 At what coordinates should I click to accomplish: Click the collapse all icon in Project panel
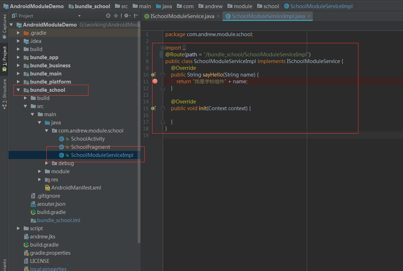click(116, 16)
